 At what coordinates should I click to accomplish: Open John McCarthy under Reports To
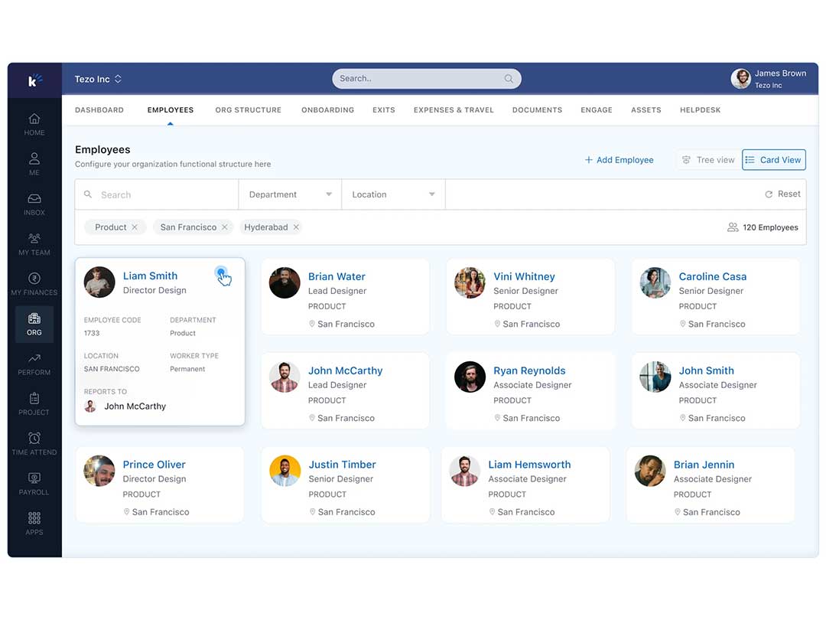[135, 406]
